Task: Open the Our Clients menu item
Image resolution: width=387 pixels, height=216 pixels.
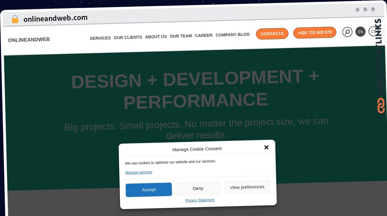Action: coord(128,37)
